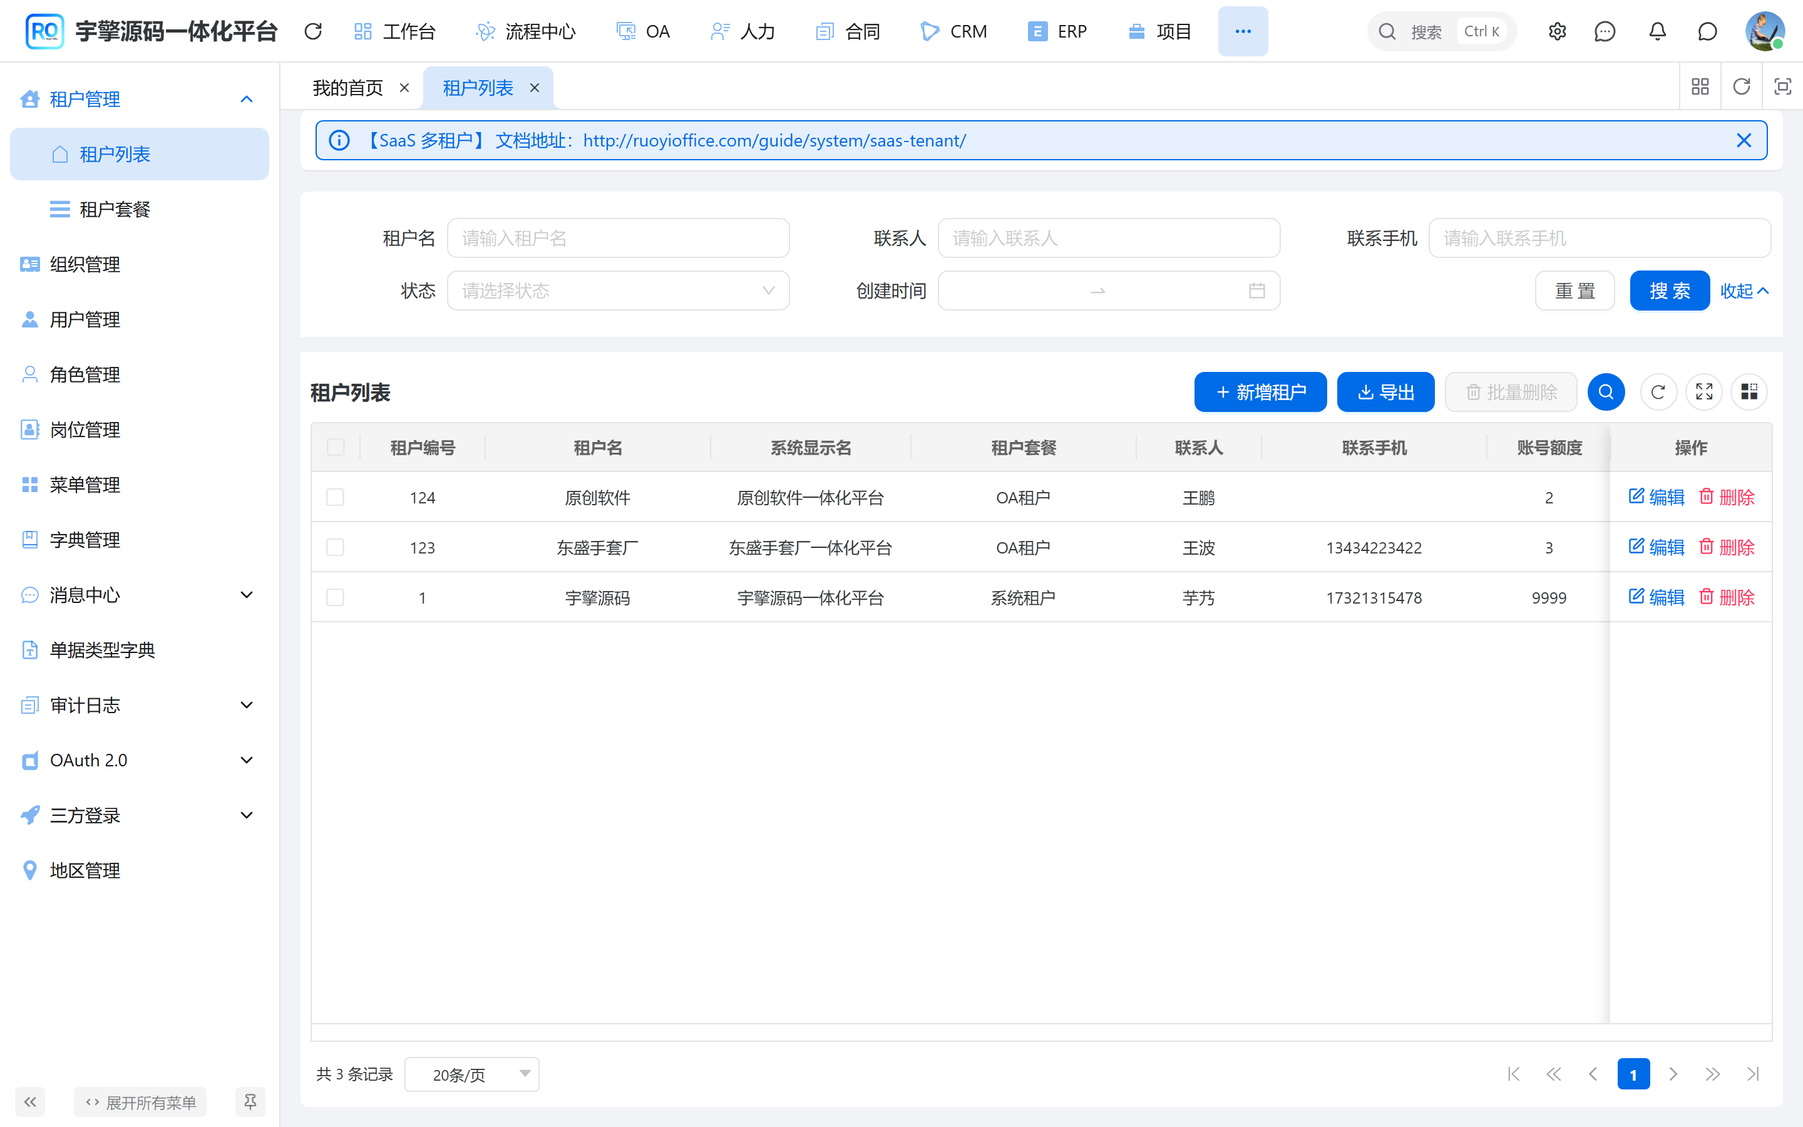Check the row for 宇擎源码
The height and width of the screenshot is (1127, 1803).
tap(336, 597)
